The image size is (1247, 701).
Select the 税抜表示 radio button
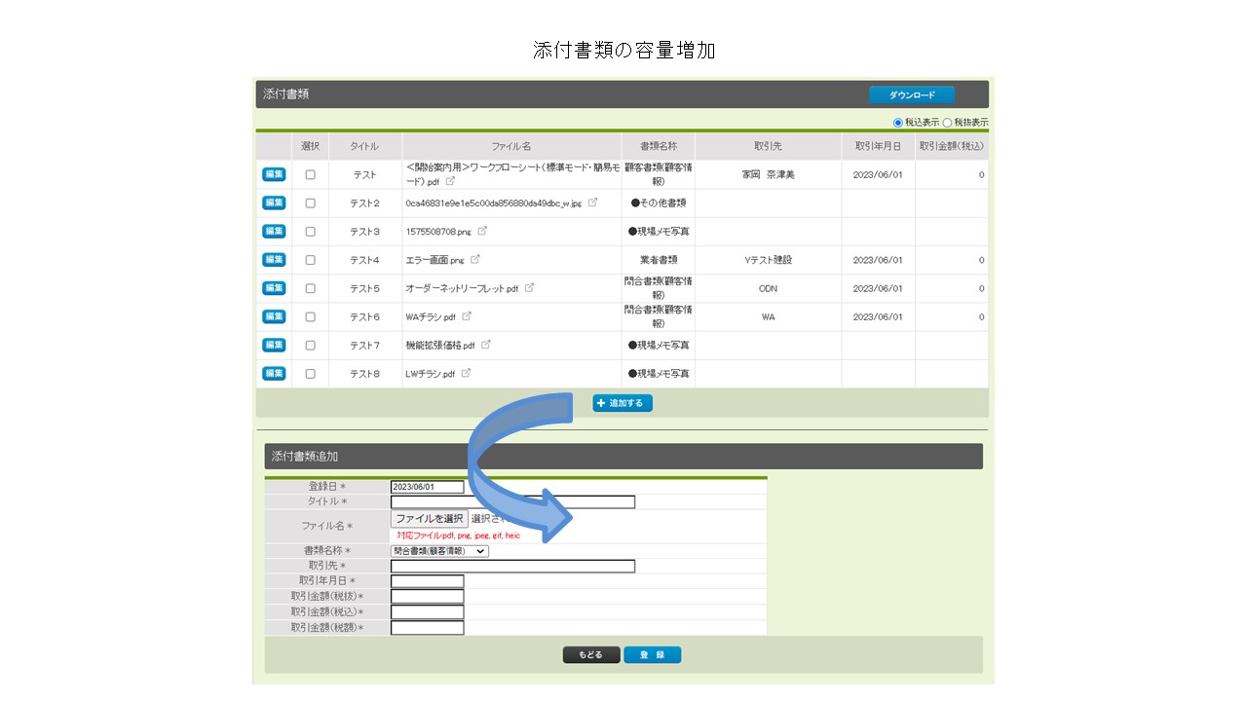(947, 123)
